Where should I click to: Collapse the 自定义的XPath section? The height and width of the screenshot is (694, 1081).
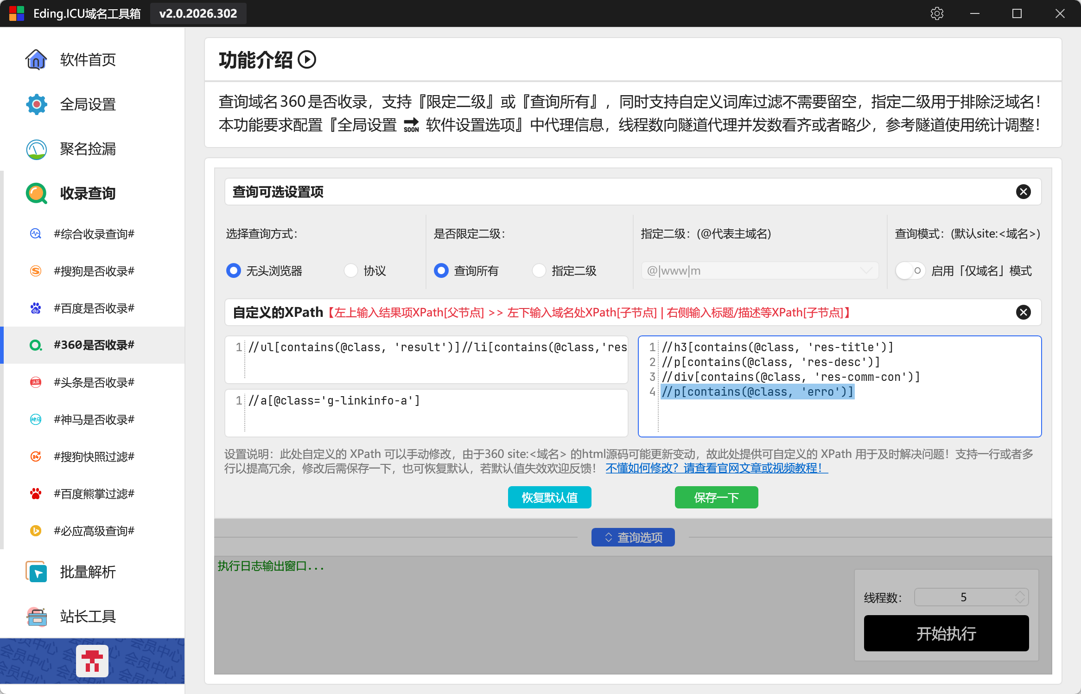coord(1023,312)
